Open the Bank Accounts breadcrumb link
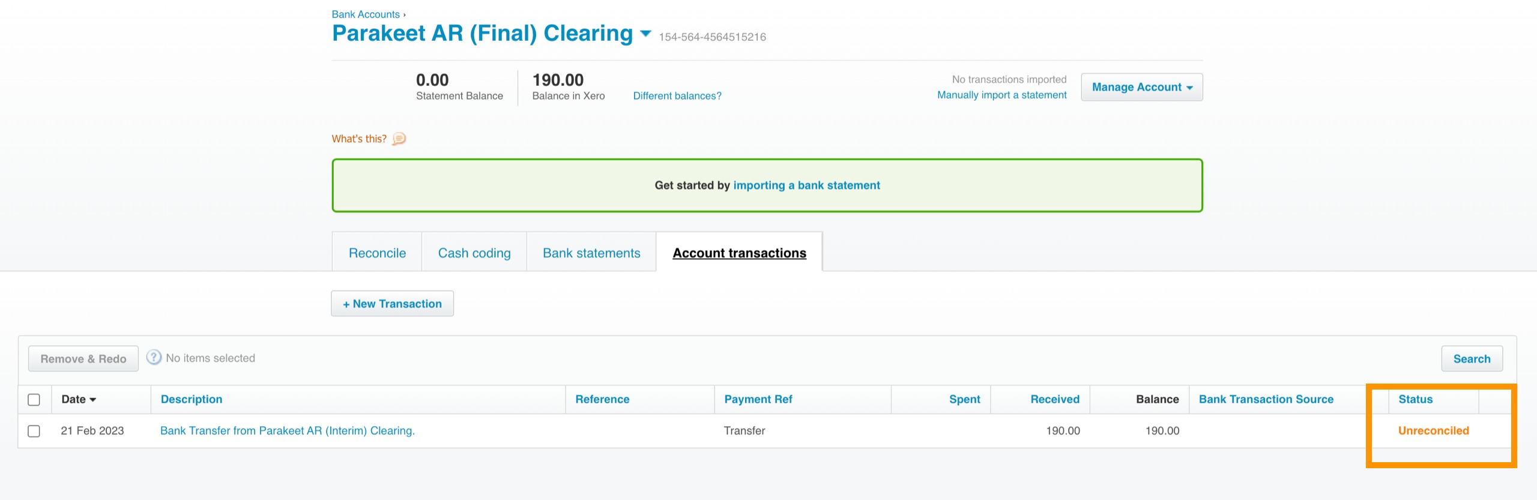 tap(366, 14)
